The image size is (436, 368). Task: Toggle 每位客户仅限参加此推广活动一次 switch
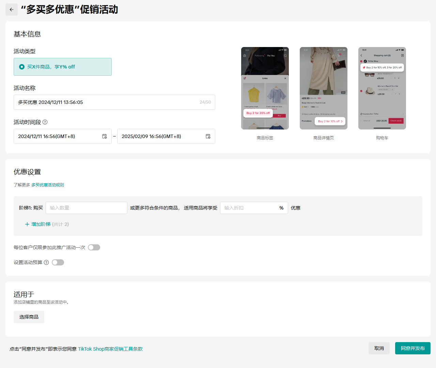(x=94, y=247)
